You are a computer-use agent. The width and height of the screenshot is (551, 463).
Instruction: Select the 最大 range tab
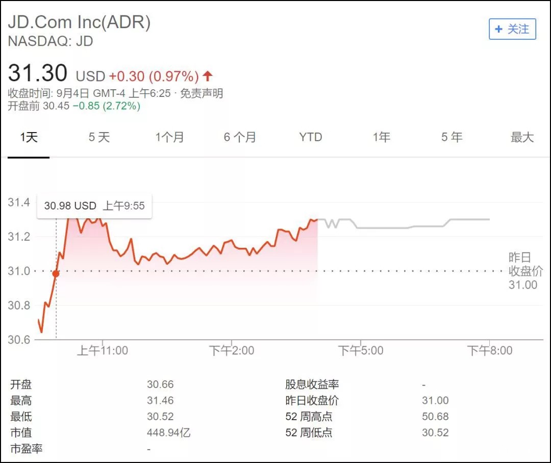pyautogui.click(x=522, y=137)
